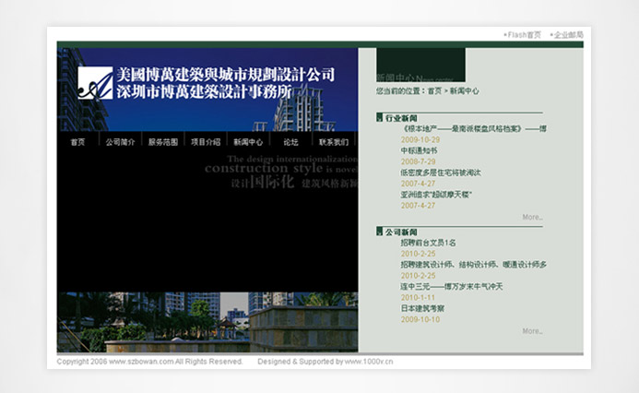This screenshot has width=639, height=393.
Task: Go to 公司简介 in the navigation bar
Action: coord(120,142)
